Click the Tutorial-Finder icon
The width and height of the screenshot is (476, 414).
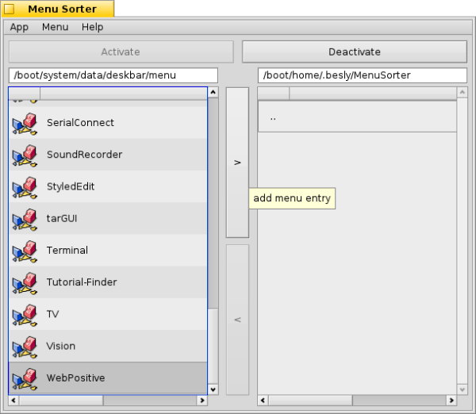25,282
